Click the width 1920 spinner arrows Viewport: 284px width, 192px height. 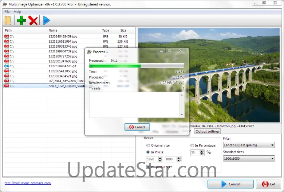160,159
